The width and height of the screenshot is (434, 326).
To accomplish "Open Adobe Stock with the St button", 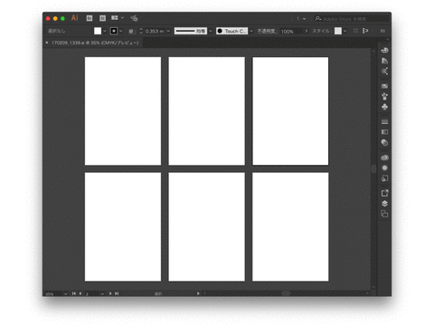I will pyautogui.click(x=102, y=18).
